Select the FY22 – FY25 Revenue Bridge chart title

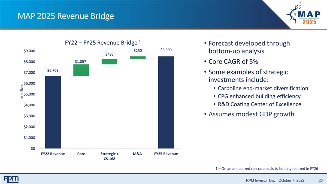point(102,43)
